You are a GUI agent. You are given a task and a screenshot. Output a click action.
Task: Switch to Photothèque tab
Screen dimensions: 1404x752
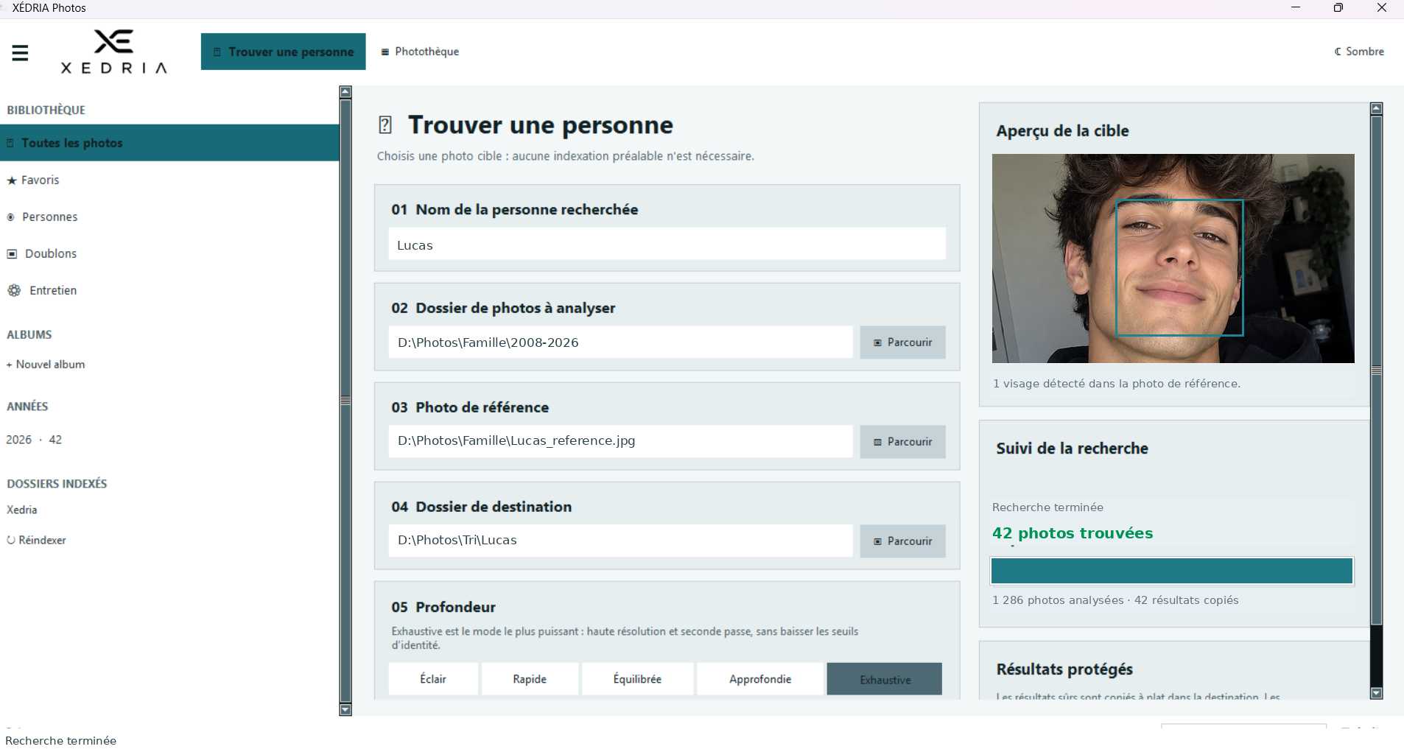tap(420, 52)
